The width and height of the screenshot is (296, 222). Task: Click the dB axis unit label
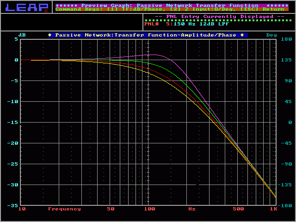[x=22, y=35]
